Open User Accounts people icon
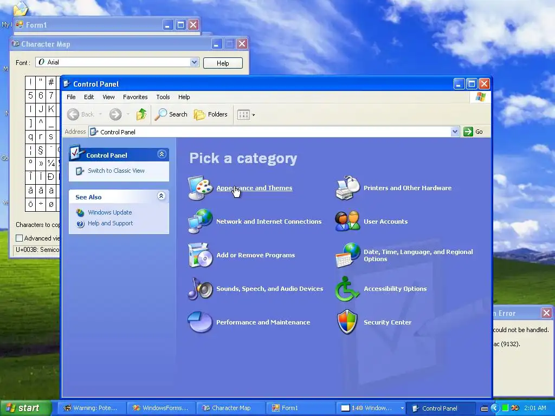 [347, 222]
